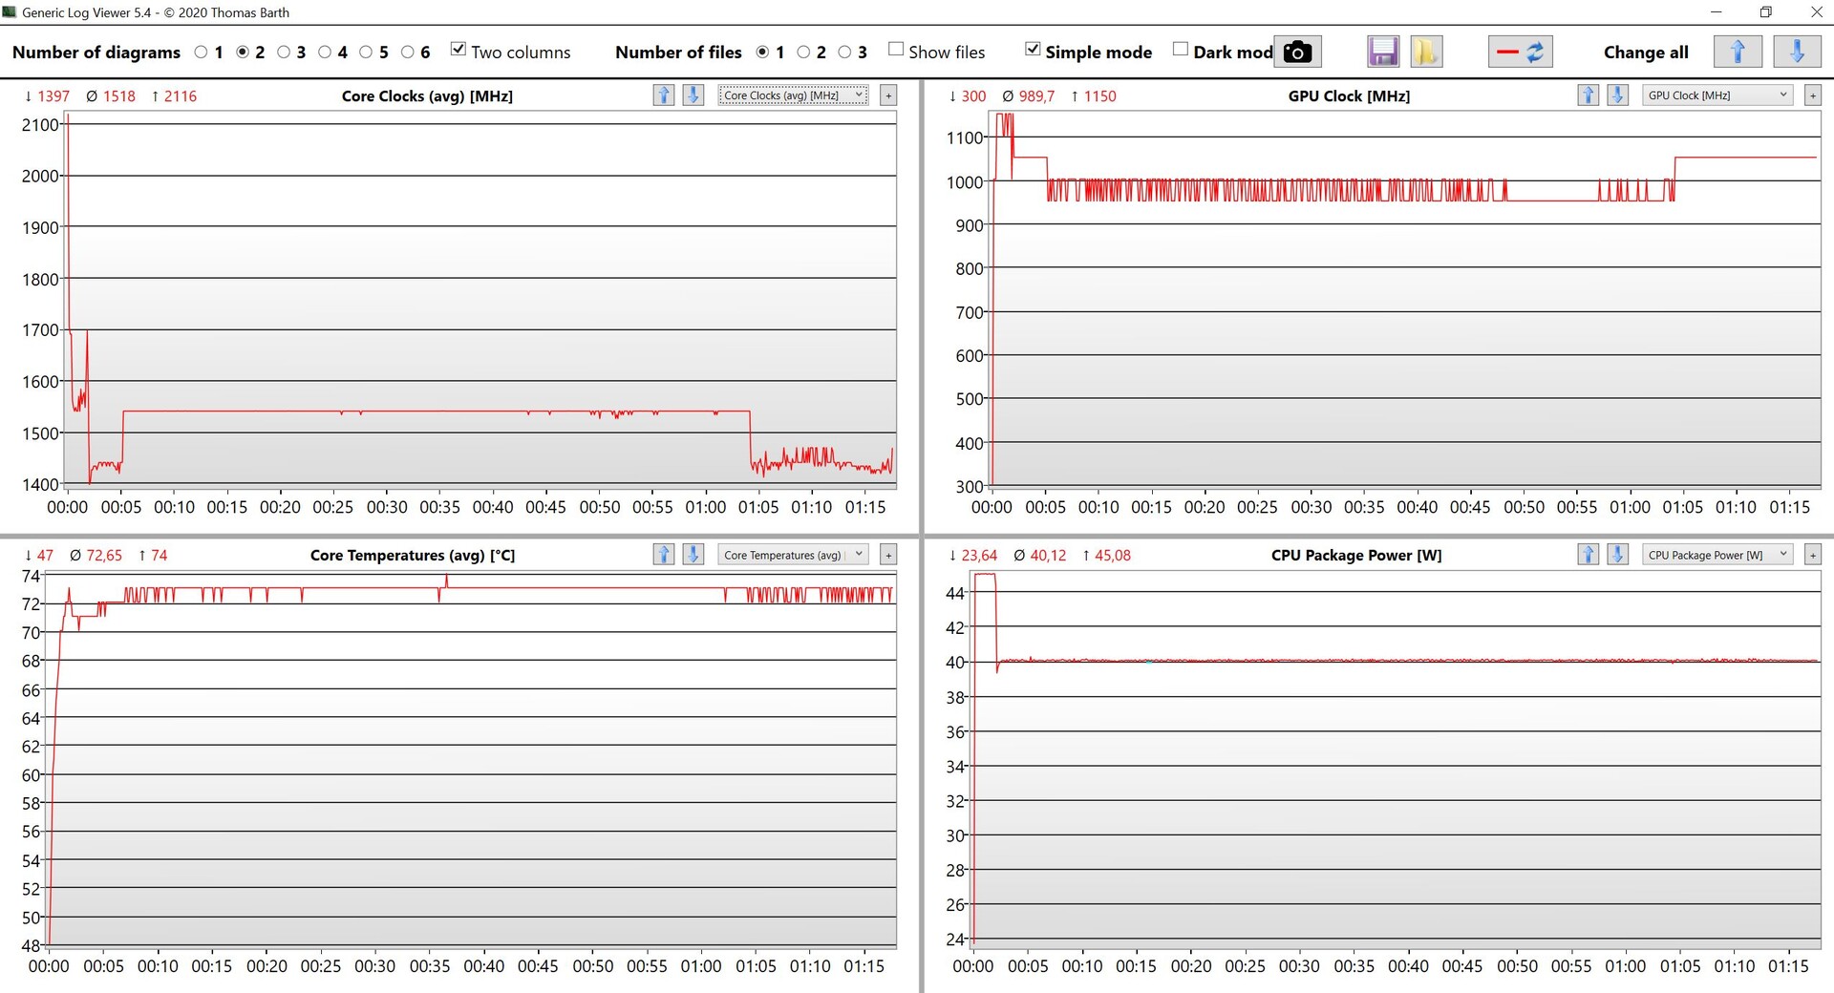Click the camera screenshot icon
The height and width of the screenshot is (993, 1834).
tap(1297, 52)
